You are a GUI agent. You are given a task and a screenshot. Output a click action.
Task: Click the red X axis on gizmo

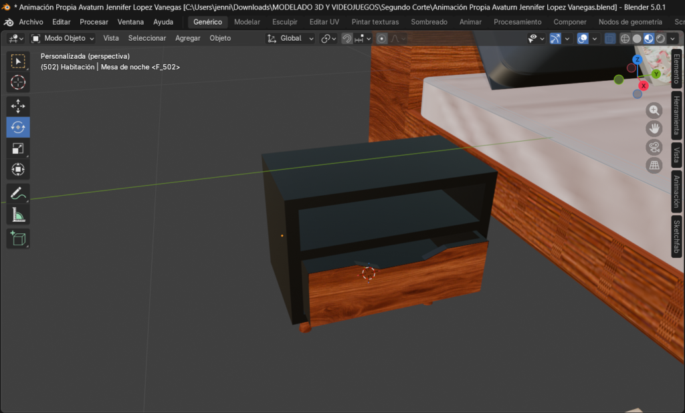click(643, 86)
